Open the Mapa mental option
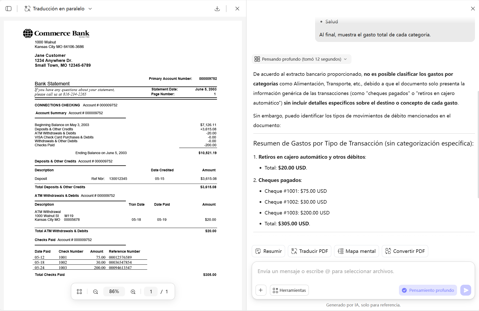This screenshot has width=479, height=311. coord(357,251)
